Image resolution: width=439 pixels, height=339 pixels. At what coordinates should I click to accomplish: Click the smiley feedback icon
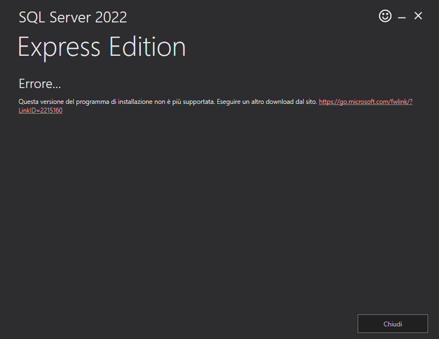pyautogui.click(x=385, y=16)
